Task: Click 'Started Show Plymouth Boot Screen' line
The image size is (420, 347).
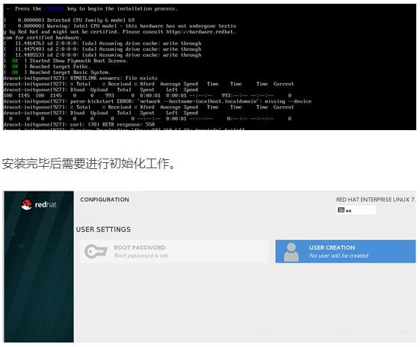Action: click(66, 61)
